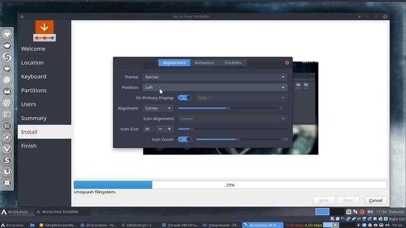
Task: Click the orange installer download logo
Action: pyautogui.click(x=44, y=30)
